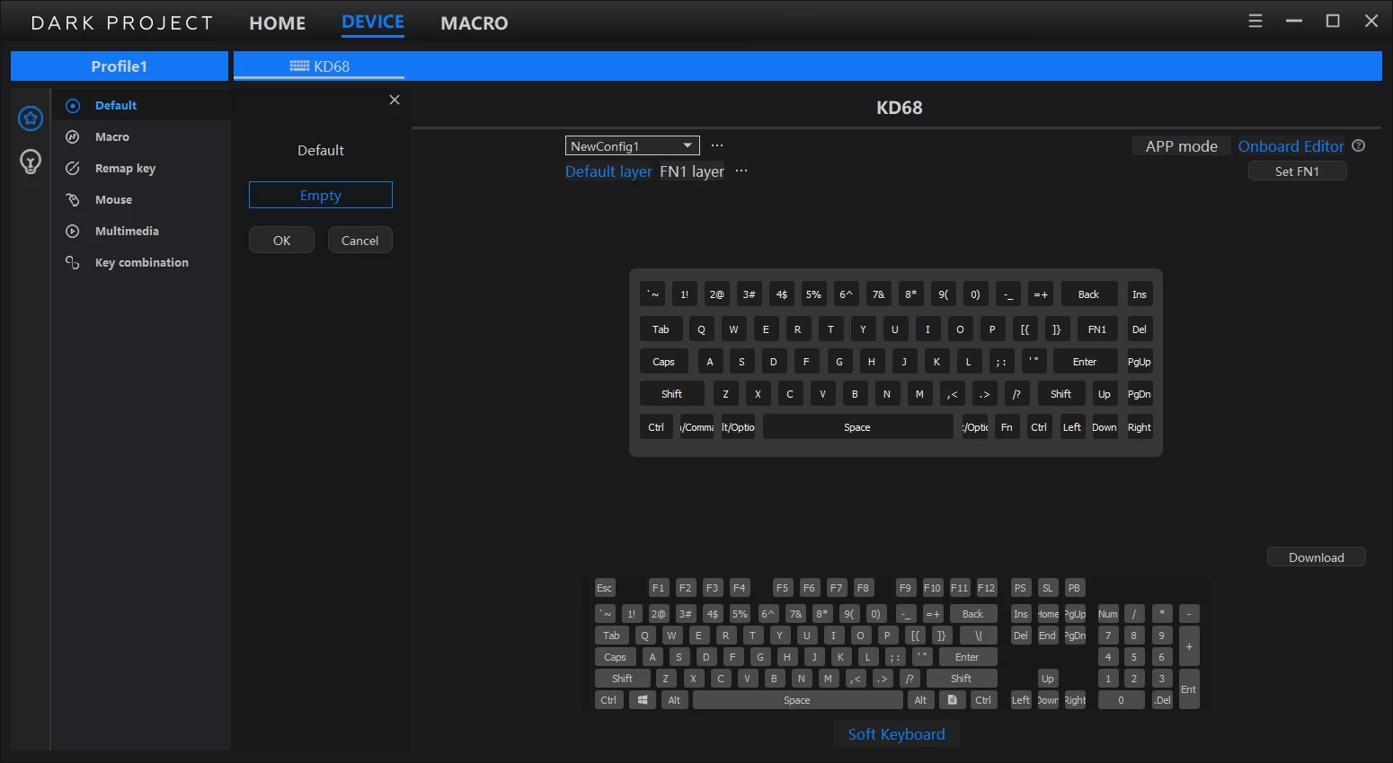Click the Mouse category icon
Image resolution: width=1393 pixels, height=763 pixels.
(x=73, y=199)
